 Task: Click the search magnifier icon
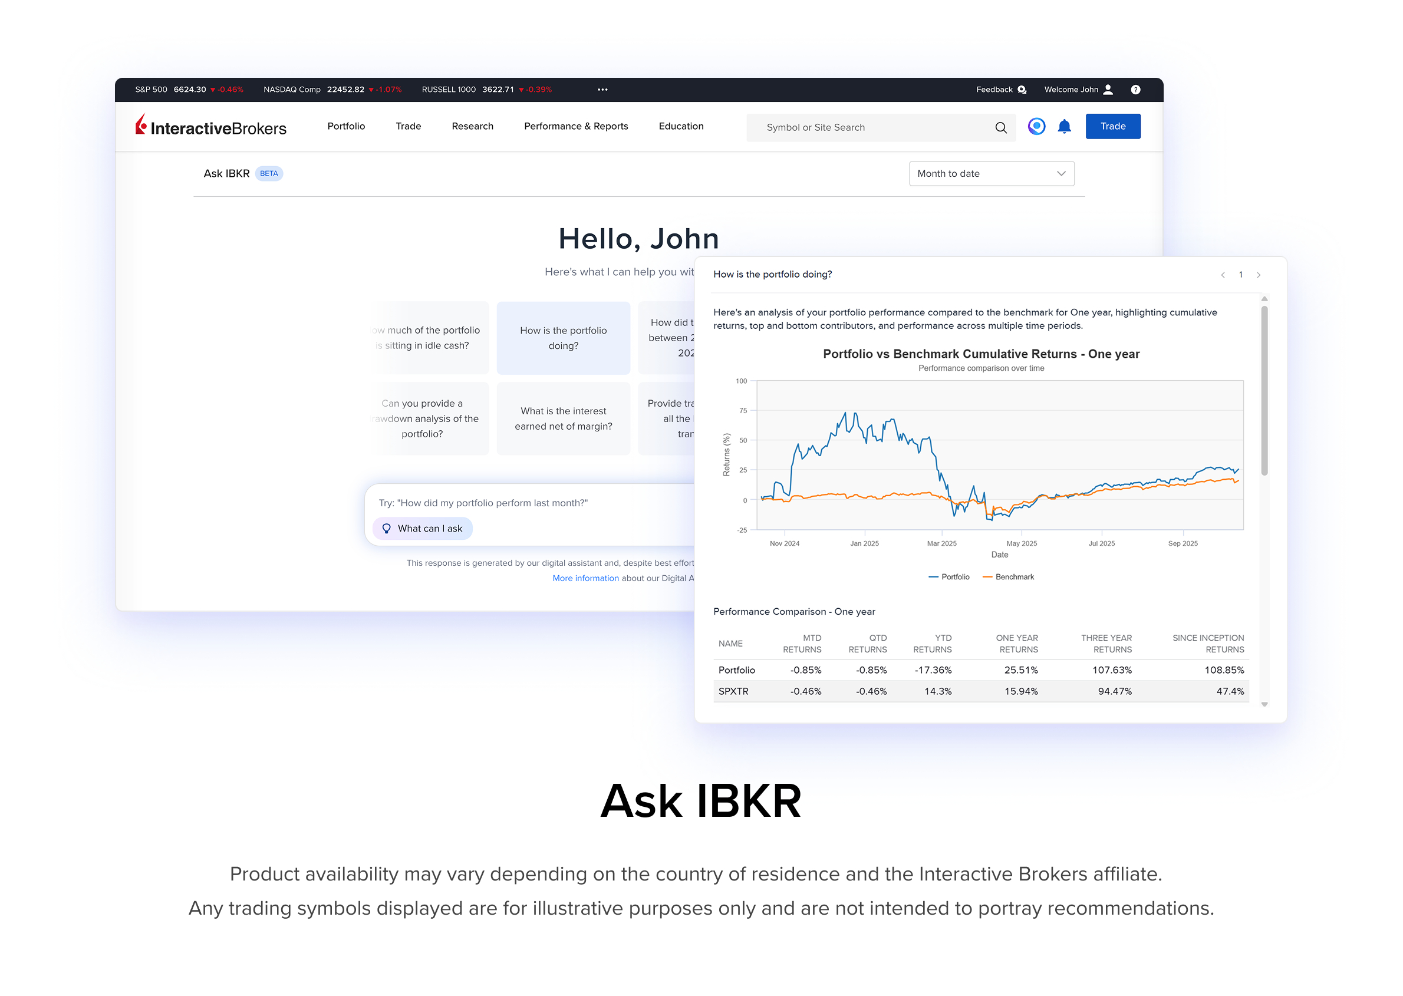click(1000, 127)
